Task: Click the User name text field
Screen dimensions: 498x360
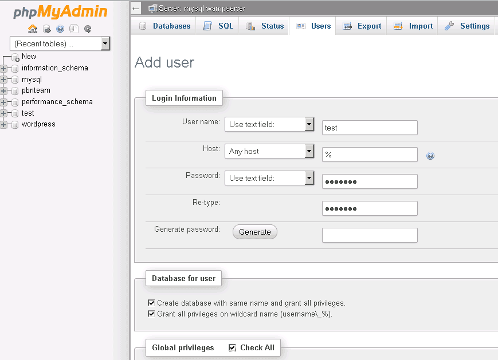Action: coord(370,128)
